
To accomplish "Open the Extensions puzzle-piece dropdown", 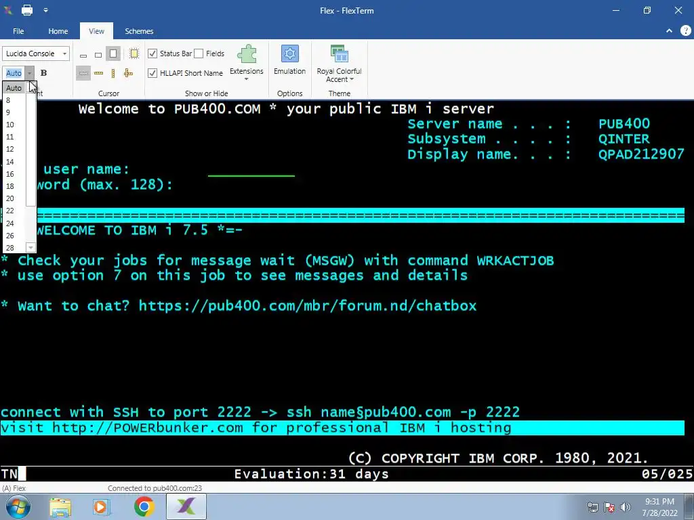I will 247,63.
